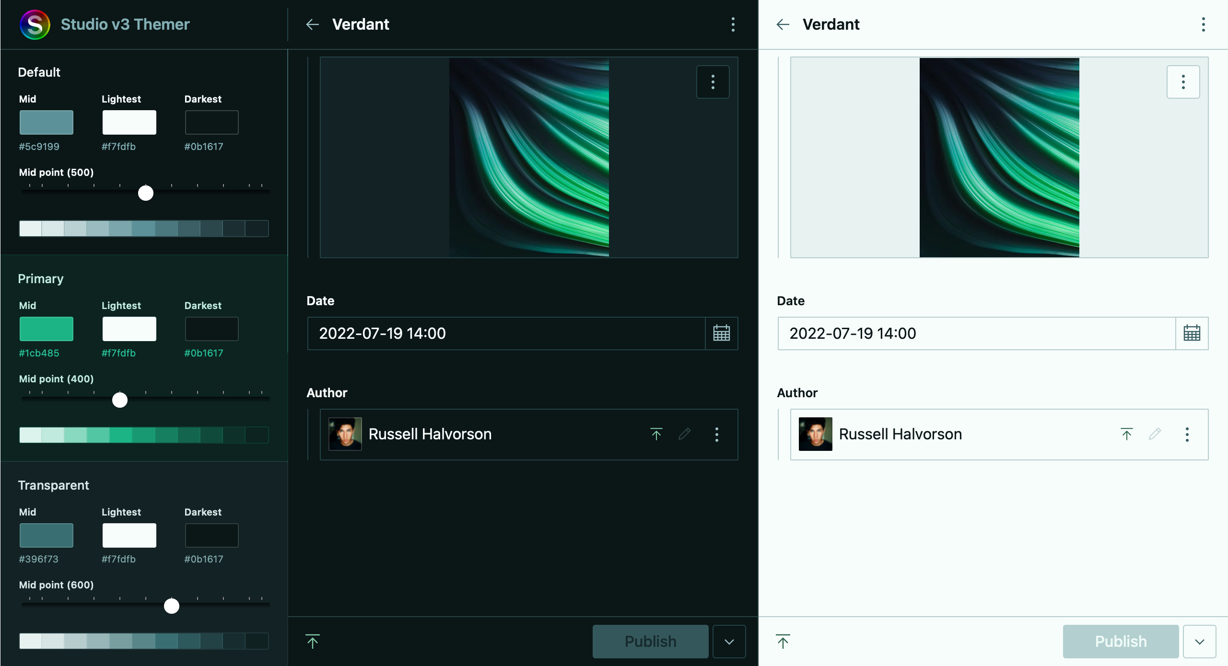Click the date input field in dark pane
The width and height of the screenshot is (1228, 666).
coord(506,333)
